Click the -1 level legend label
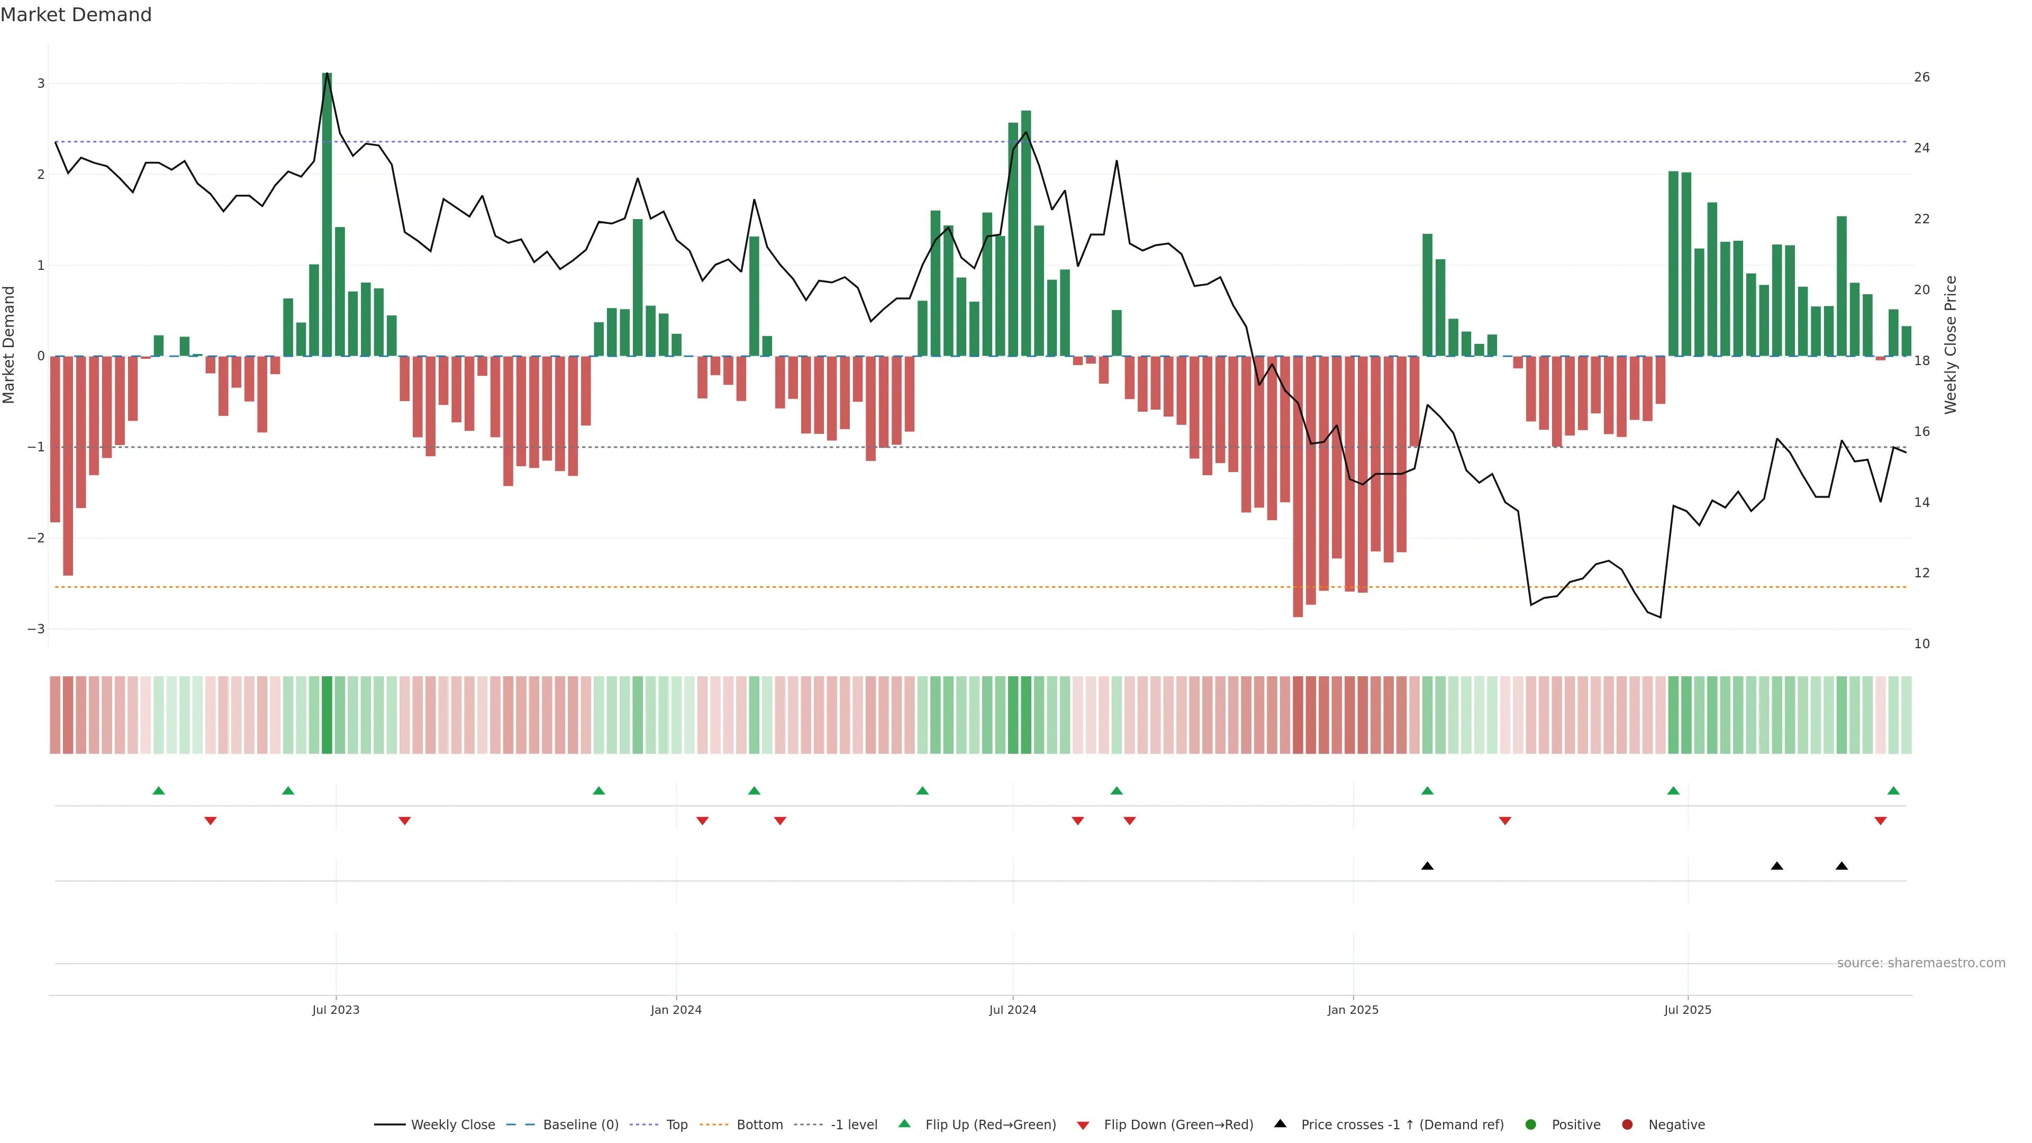Screen dimensions: 2032x1143 point(854,1124)
